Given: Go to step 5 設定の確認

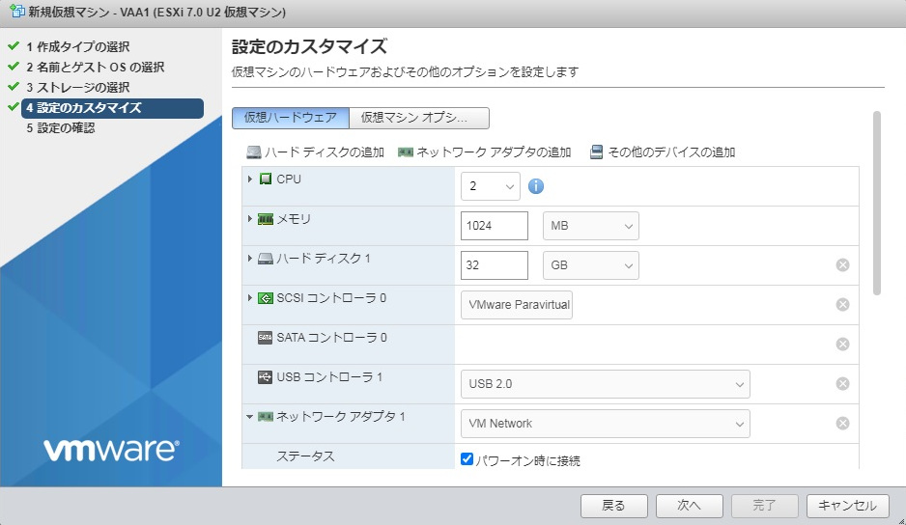Looking at the screenshot, I should [x=61, y=128].
